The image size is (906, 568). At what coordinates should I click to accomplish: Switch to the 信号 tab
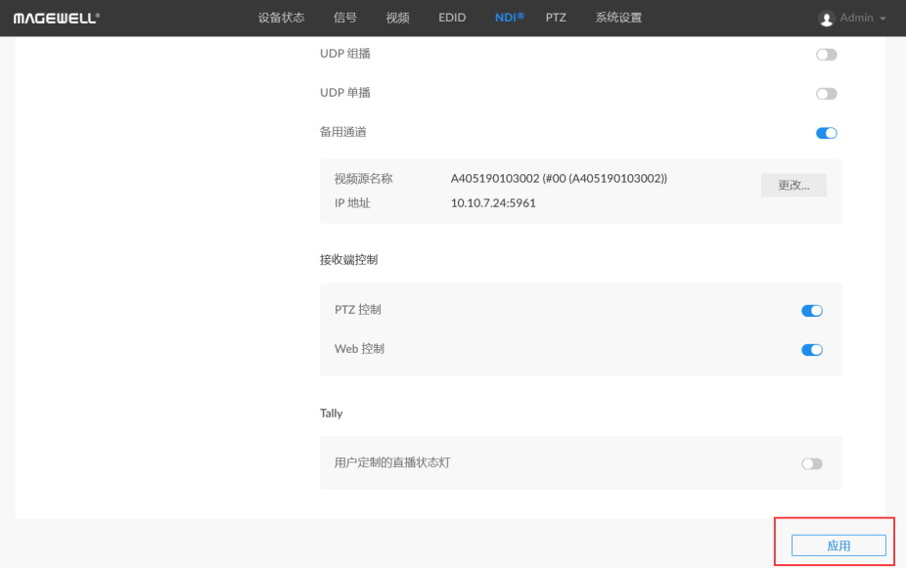pyautogui.click(x=345, y=19)
